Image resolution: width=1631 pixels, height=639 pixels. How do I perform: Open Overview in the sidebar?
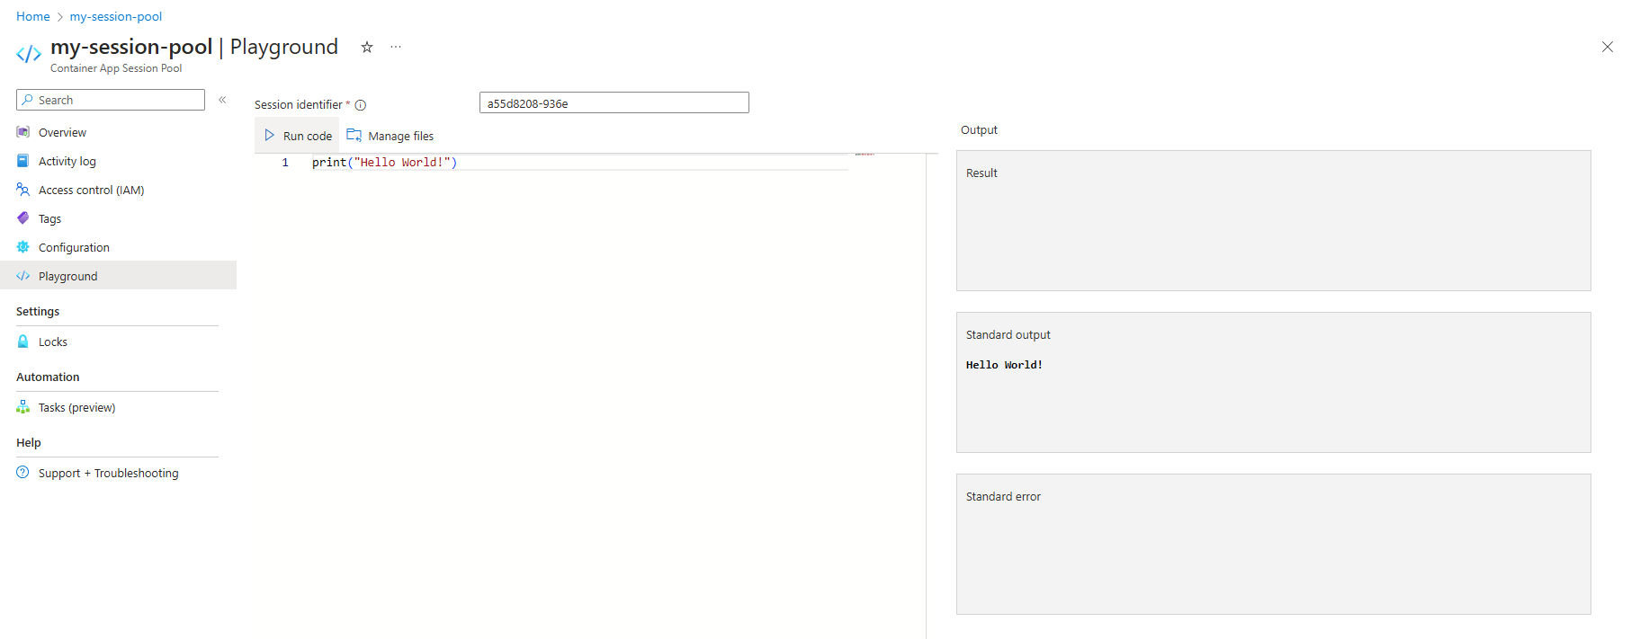(x=62, y=132)
